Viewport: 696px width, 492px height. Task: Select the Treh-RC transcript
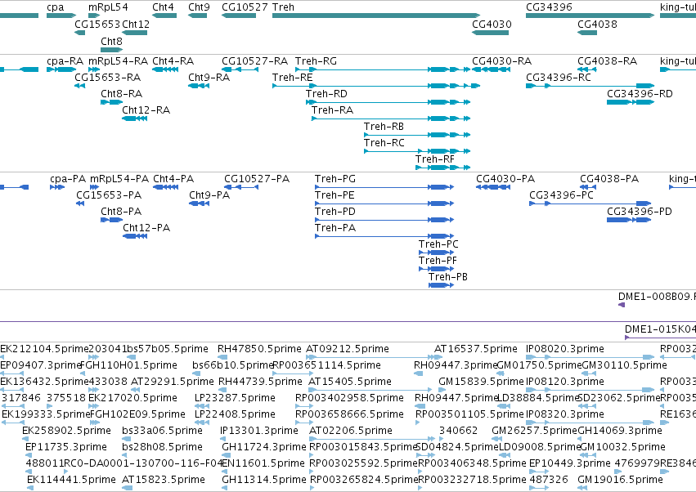click(x=417, y=151)
